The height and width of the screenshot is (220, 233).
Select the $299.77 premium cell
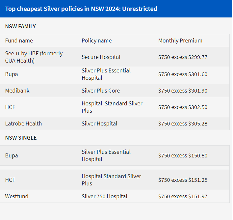coord(183,57)
